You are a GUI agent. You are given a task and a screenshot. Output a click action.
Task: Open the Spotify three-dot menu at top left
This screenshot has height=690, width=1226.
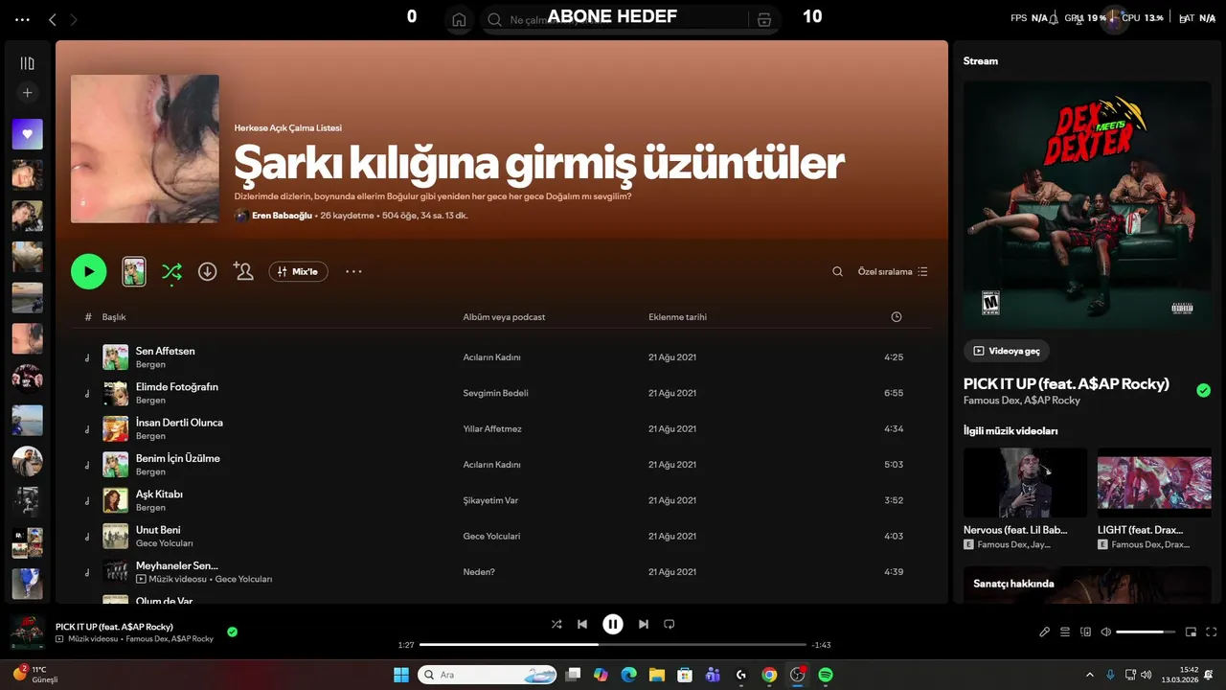click(23, 19)
